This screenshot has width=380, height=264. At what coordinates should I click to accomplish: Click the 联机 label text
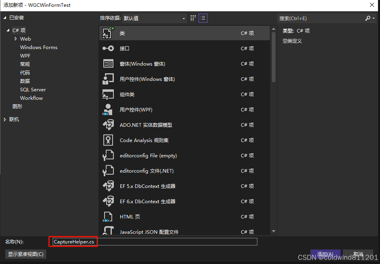tap(14, 120)
